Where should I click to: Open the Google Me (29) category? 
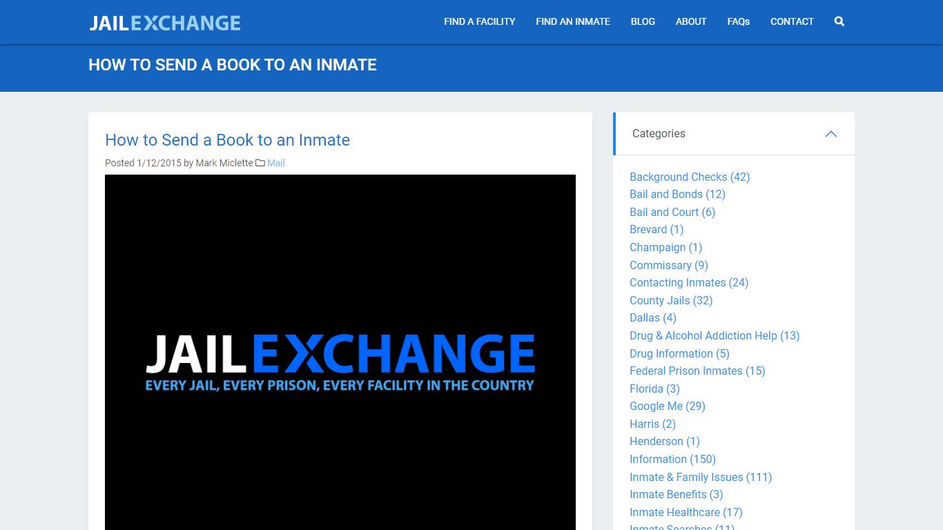[668, 406]
